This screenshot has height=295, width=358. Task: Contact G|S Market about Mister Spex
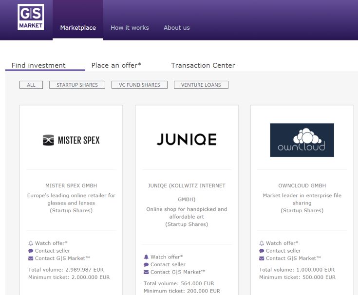(62, 258)
